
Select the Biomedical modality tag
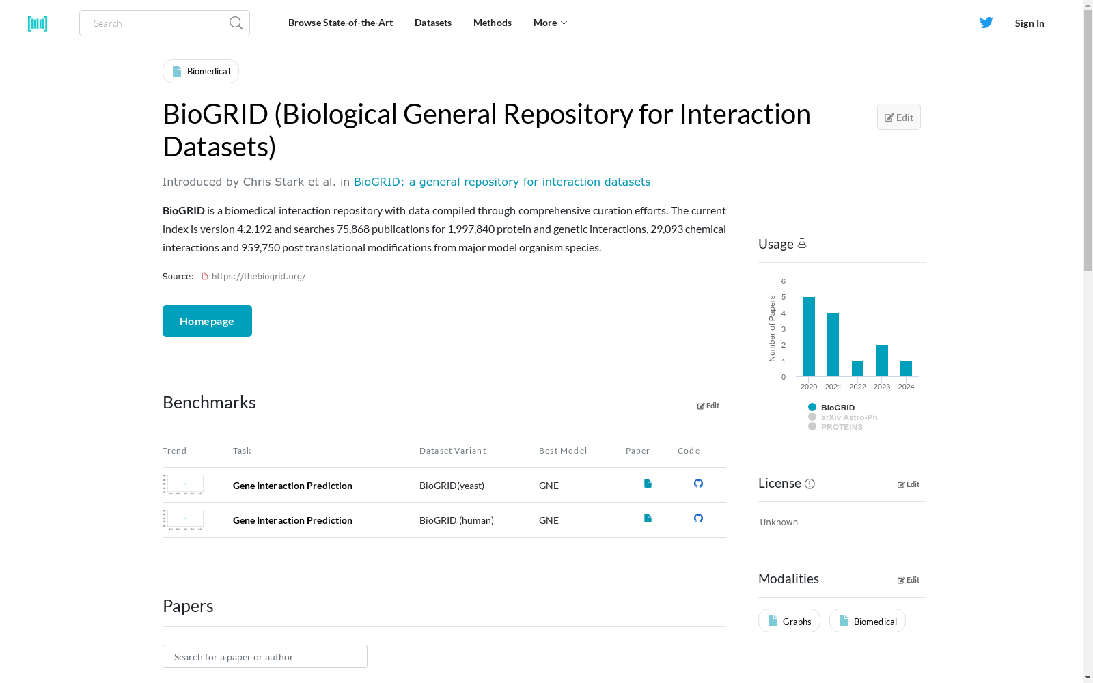868,621
